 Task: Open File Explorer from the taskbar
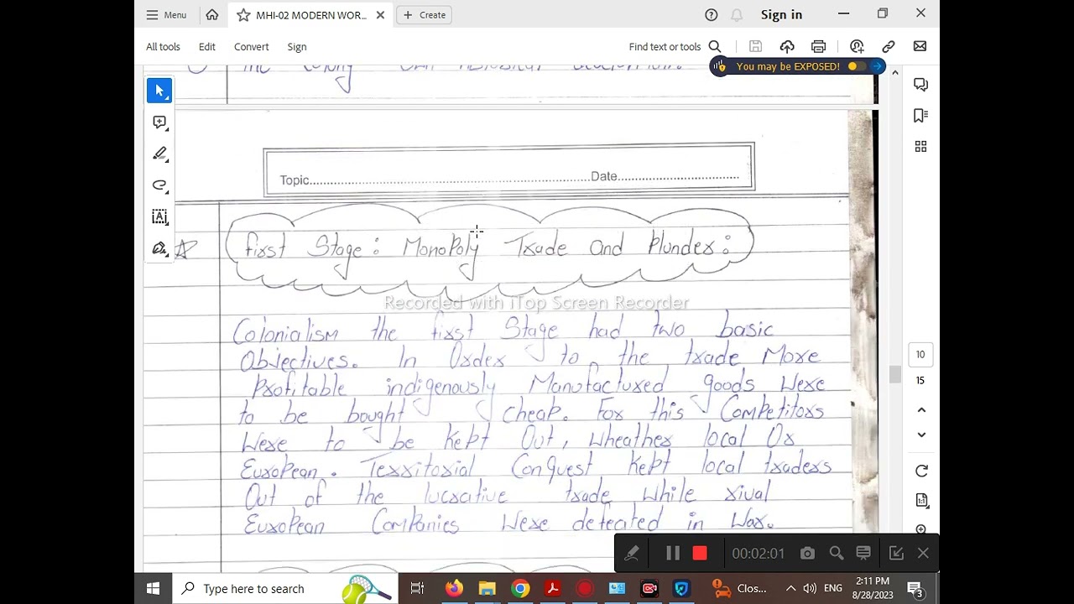[x=487, y=589]
